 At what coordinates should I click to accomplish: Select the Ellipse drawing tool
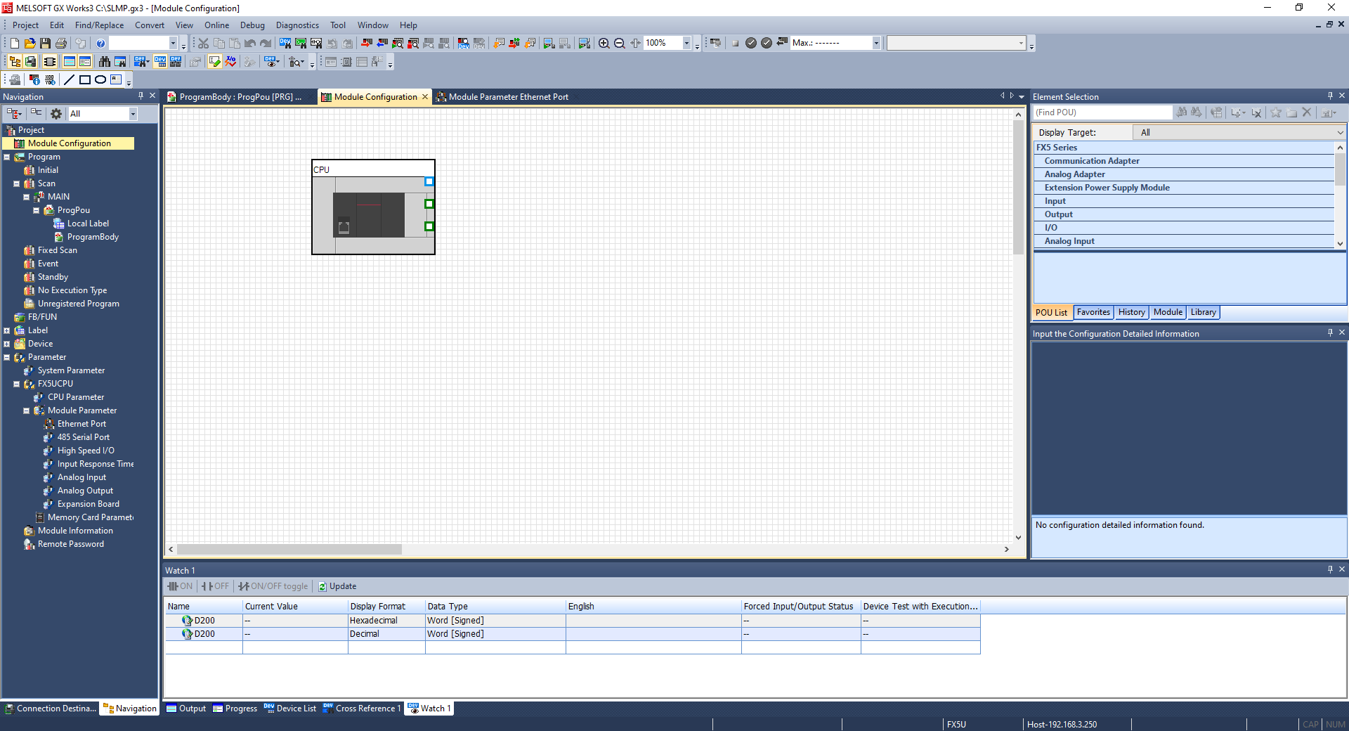(x=100, y=79)
